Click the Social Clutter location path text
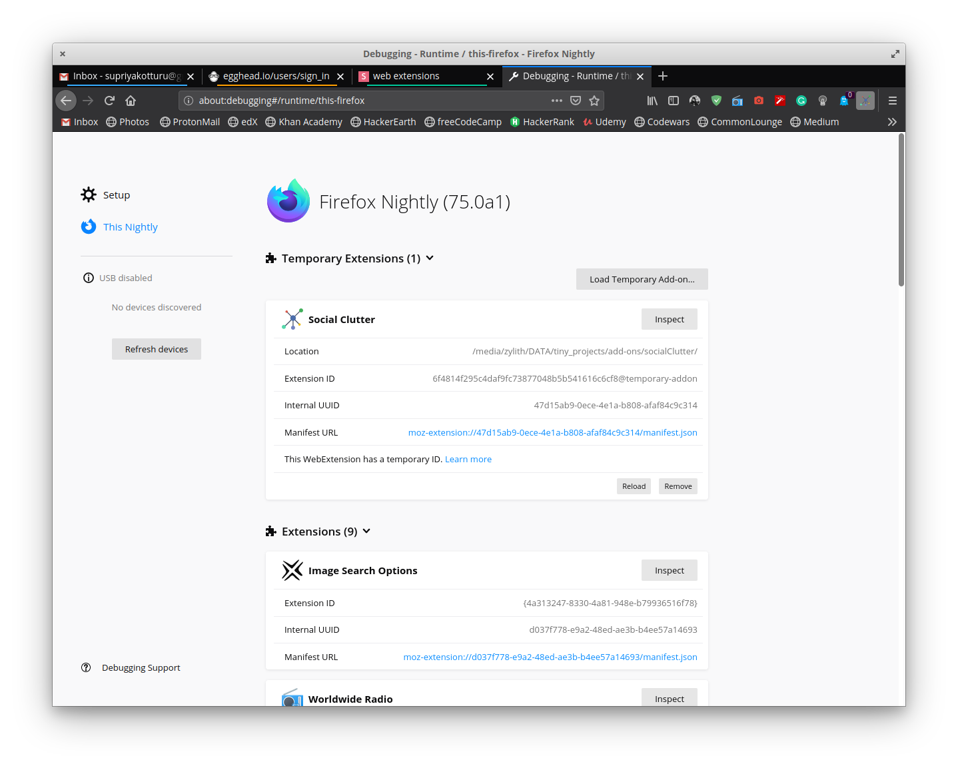 coord(585,351)
